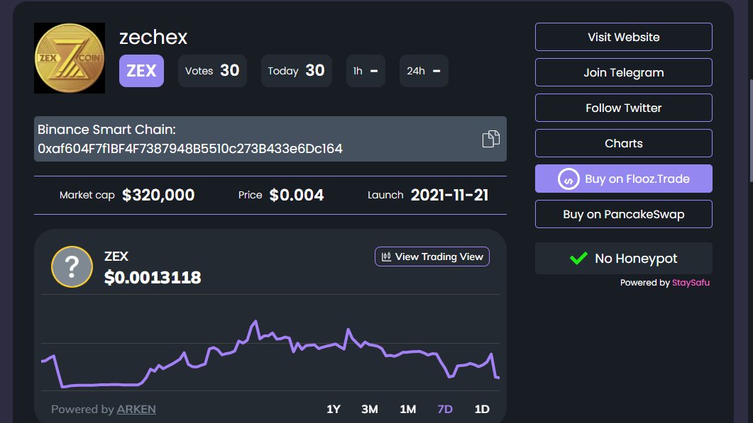Select the 1Y chart range
This screenshot has height=423, width=753.
334,409
